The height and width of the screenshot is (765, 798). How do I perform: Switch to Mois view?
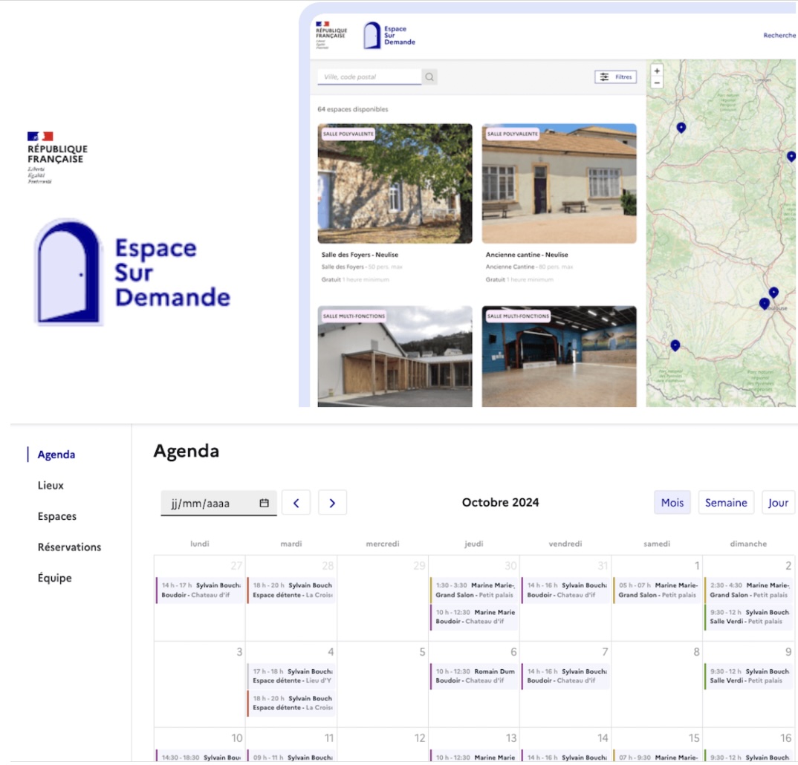(672, 503)
